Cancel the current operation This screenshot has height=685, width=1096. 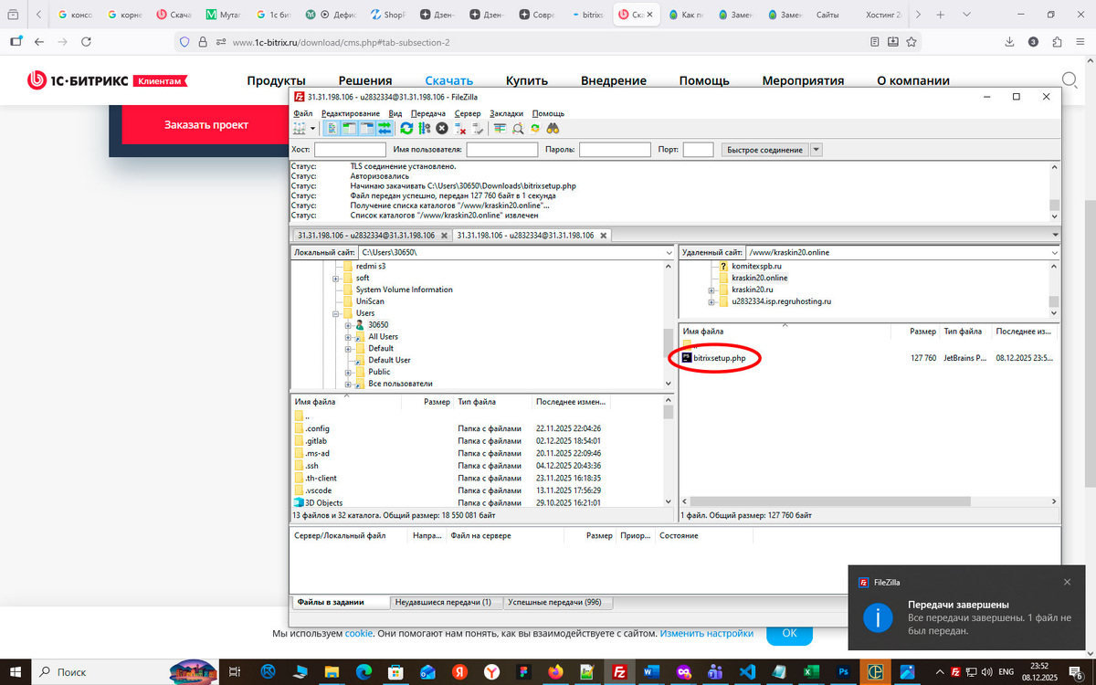442,128
